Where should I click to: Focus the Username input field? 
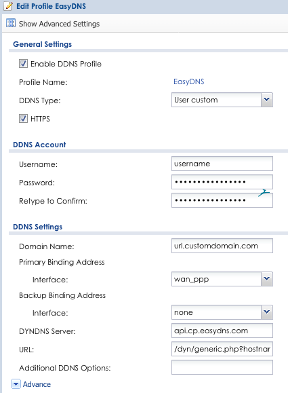tap(222, 164)
